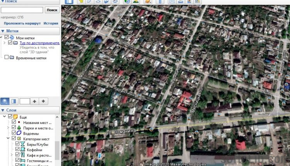The width and height of the screenshot is (290, 166).
Task: Select the Add Path tool
Action: click(x=98, y=2)
